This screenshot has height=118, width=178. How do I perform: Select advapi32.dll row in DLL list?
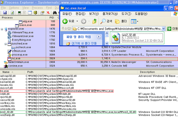pyautogui.click(x=89, y=76)
